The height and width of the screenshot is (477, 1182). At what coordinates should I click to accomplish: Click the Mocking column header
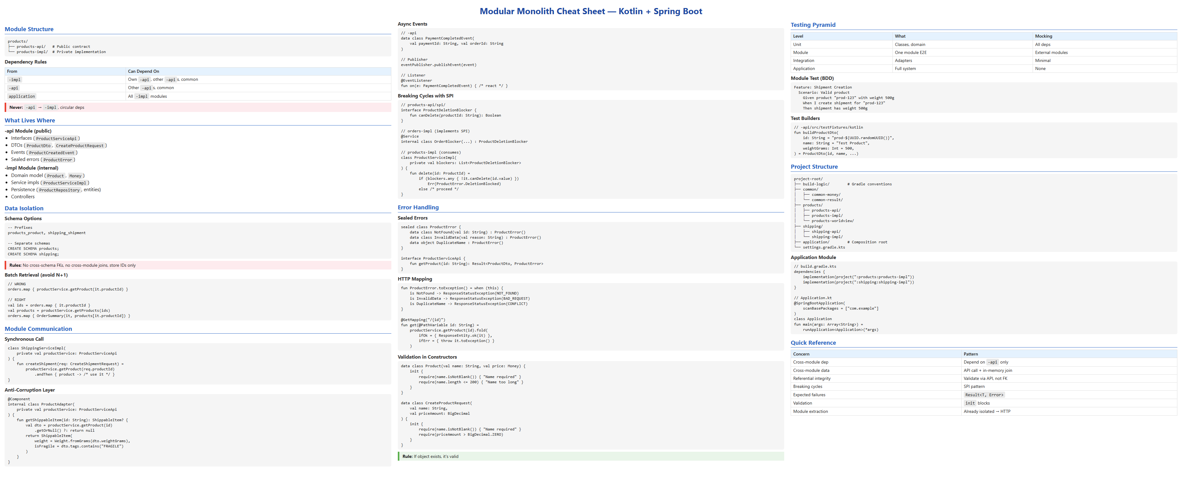1043,36
